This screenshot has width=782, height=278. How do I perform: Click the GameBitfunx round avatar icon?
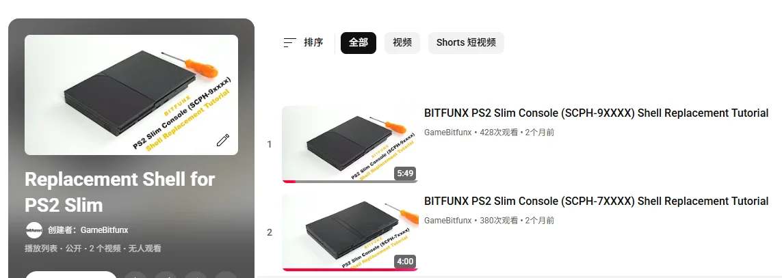tap(34, 230)
